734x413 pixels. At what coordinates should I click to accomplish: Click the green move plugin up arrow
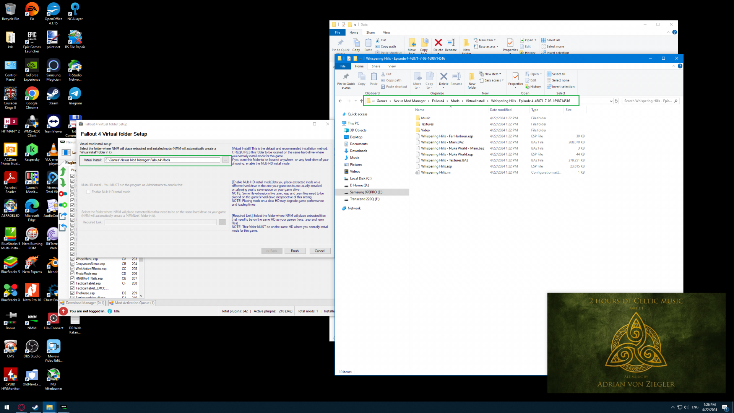[63, 171]
